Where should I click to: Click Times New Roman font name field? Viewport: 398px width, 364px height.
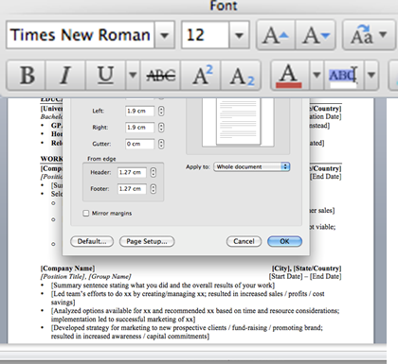pyautogui.click(x=81, y=35)
